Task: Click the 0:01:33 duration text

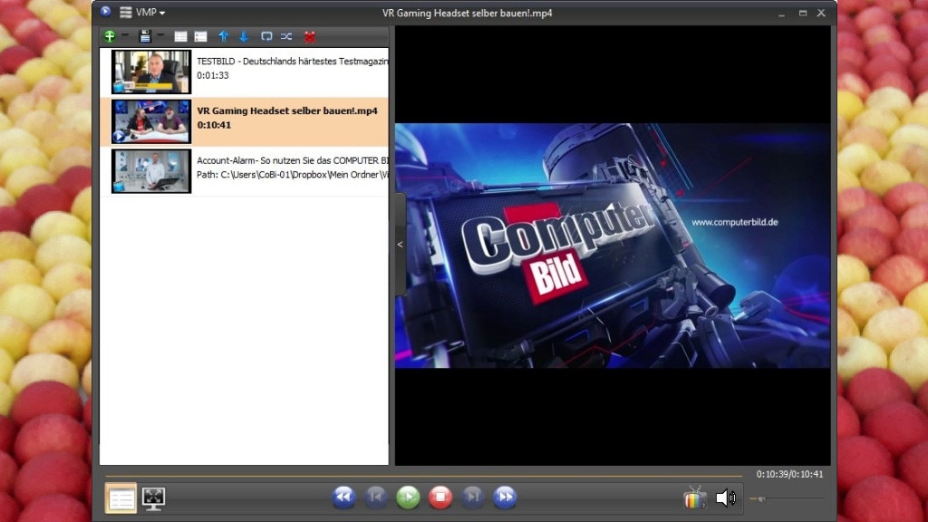Action: coord(212,75)
